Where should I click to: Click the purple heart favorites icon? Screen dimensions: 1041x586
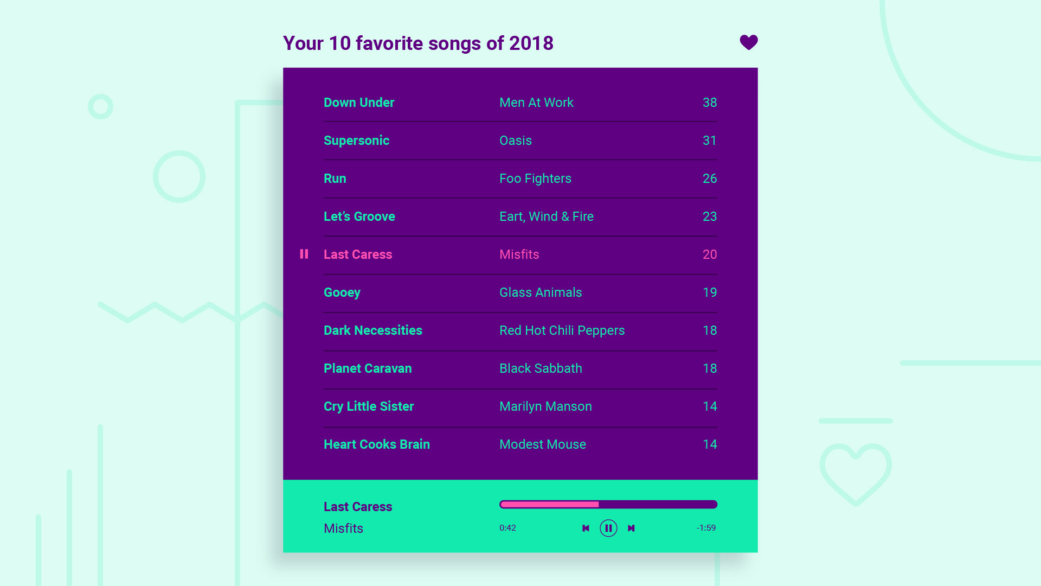tap(748, 42)
